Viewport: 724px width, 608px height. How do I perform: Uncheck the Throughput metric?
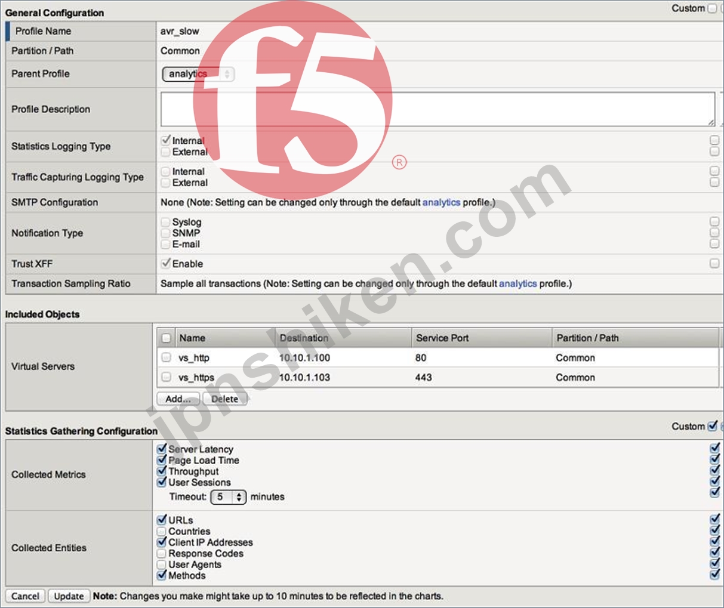[x=162, y=471]
